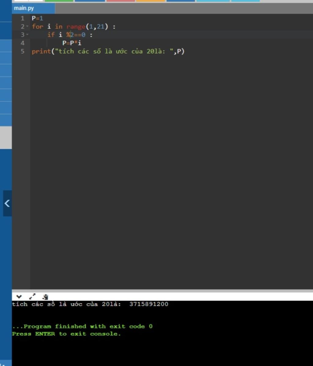
Task: Click the 'range' keyword in line 2
Action: [76, 27]
